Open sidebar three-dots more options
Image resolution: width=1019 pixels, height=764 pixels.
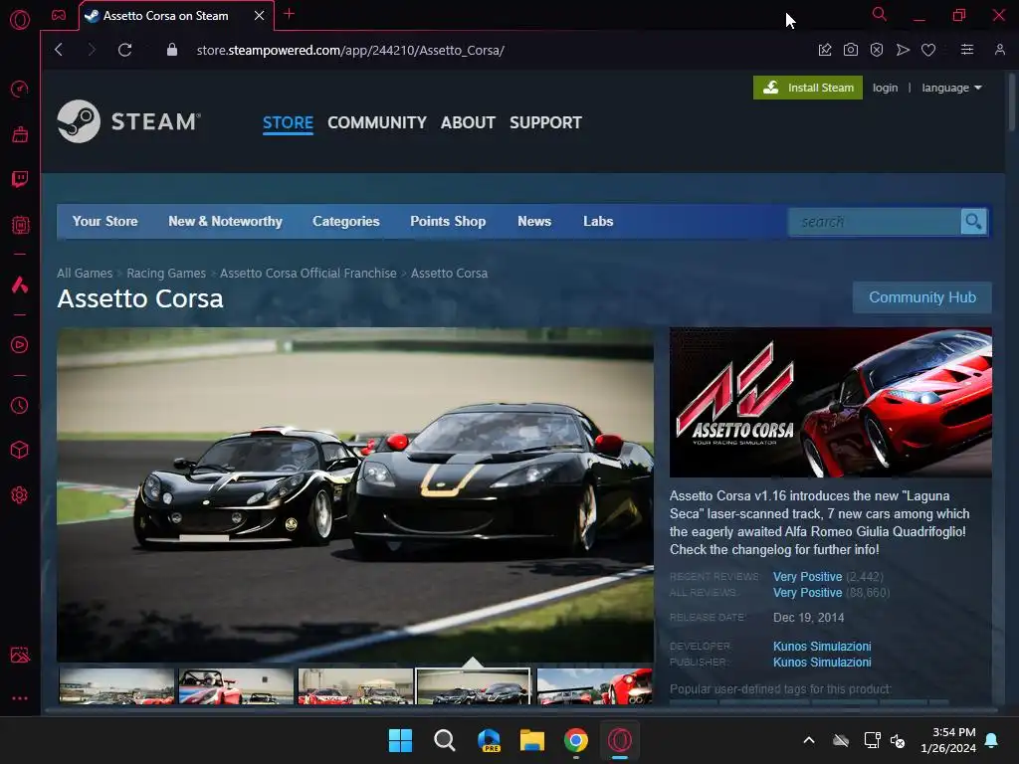tap(20, 698)
